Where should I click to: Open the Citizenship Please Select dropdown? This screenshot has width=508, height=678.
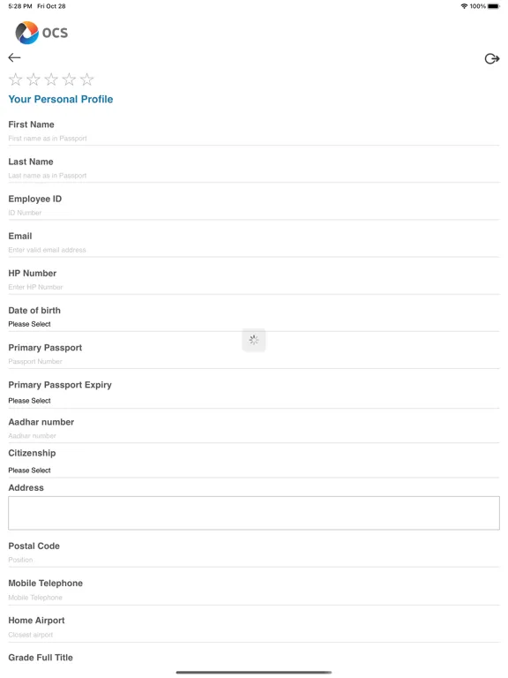(x=254, y=470)
